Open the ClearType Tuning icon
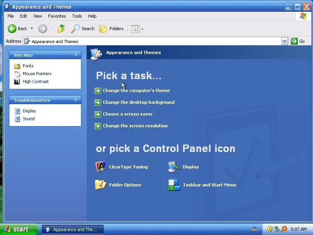 click(101, 167)
